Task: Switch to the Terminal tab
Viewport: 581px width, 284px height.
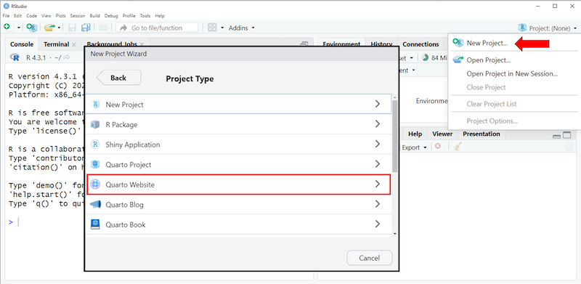Action: (x=57, y=44)
